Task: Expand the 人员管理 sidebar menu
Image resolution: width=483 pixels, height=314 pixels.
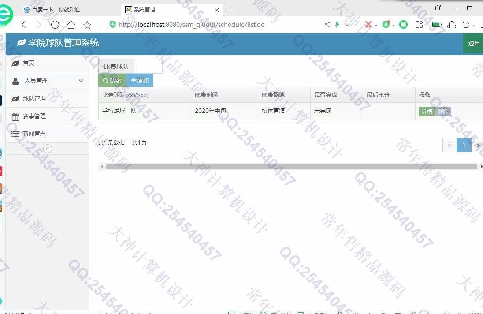Action: [x=48, y=81]
